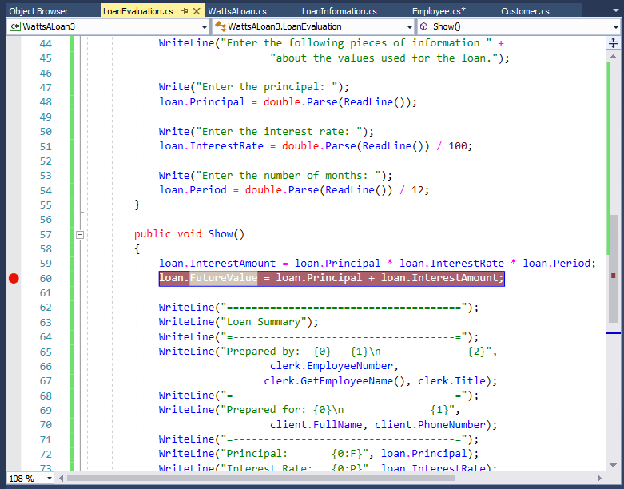Click the closing brace on line 55
This screenshot has height=489, width=624.
click(137, 205)
